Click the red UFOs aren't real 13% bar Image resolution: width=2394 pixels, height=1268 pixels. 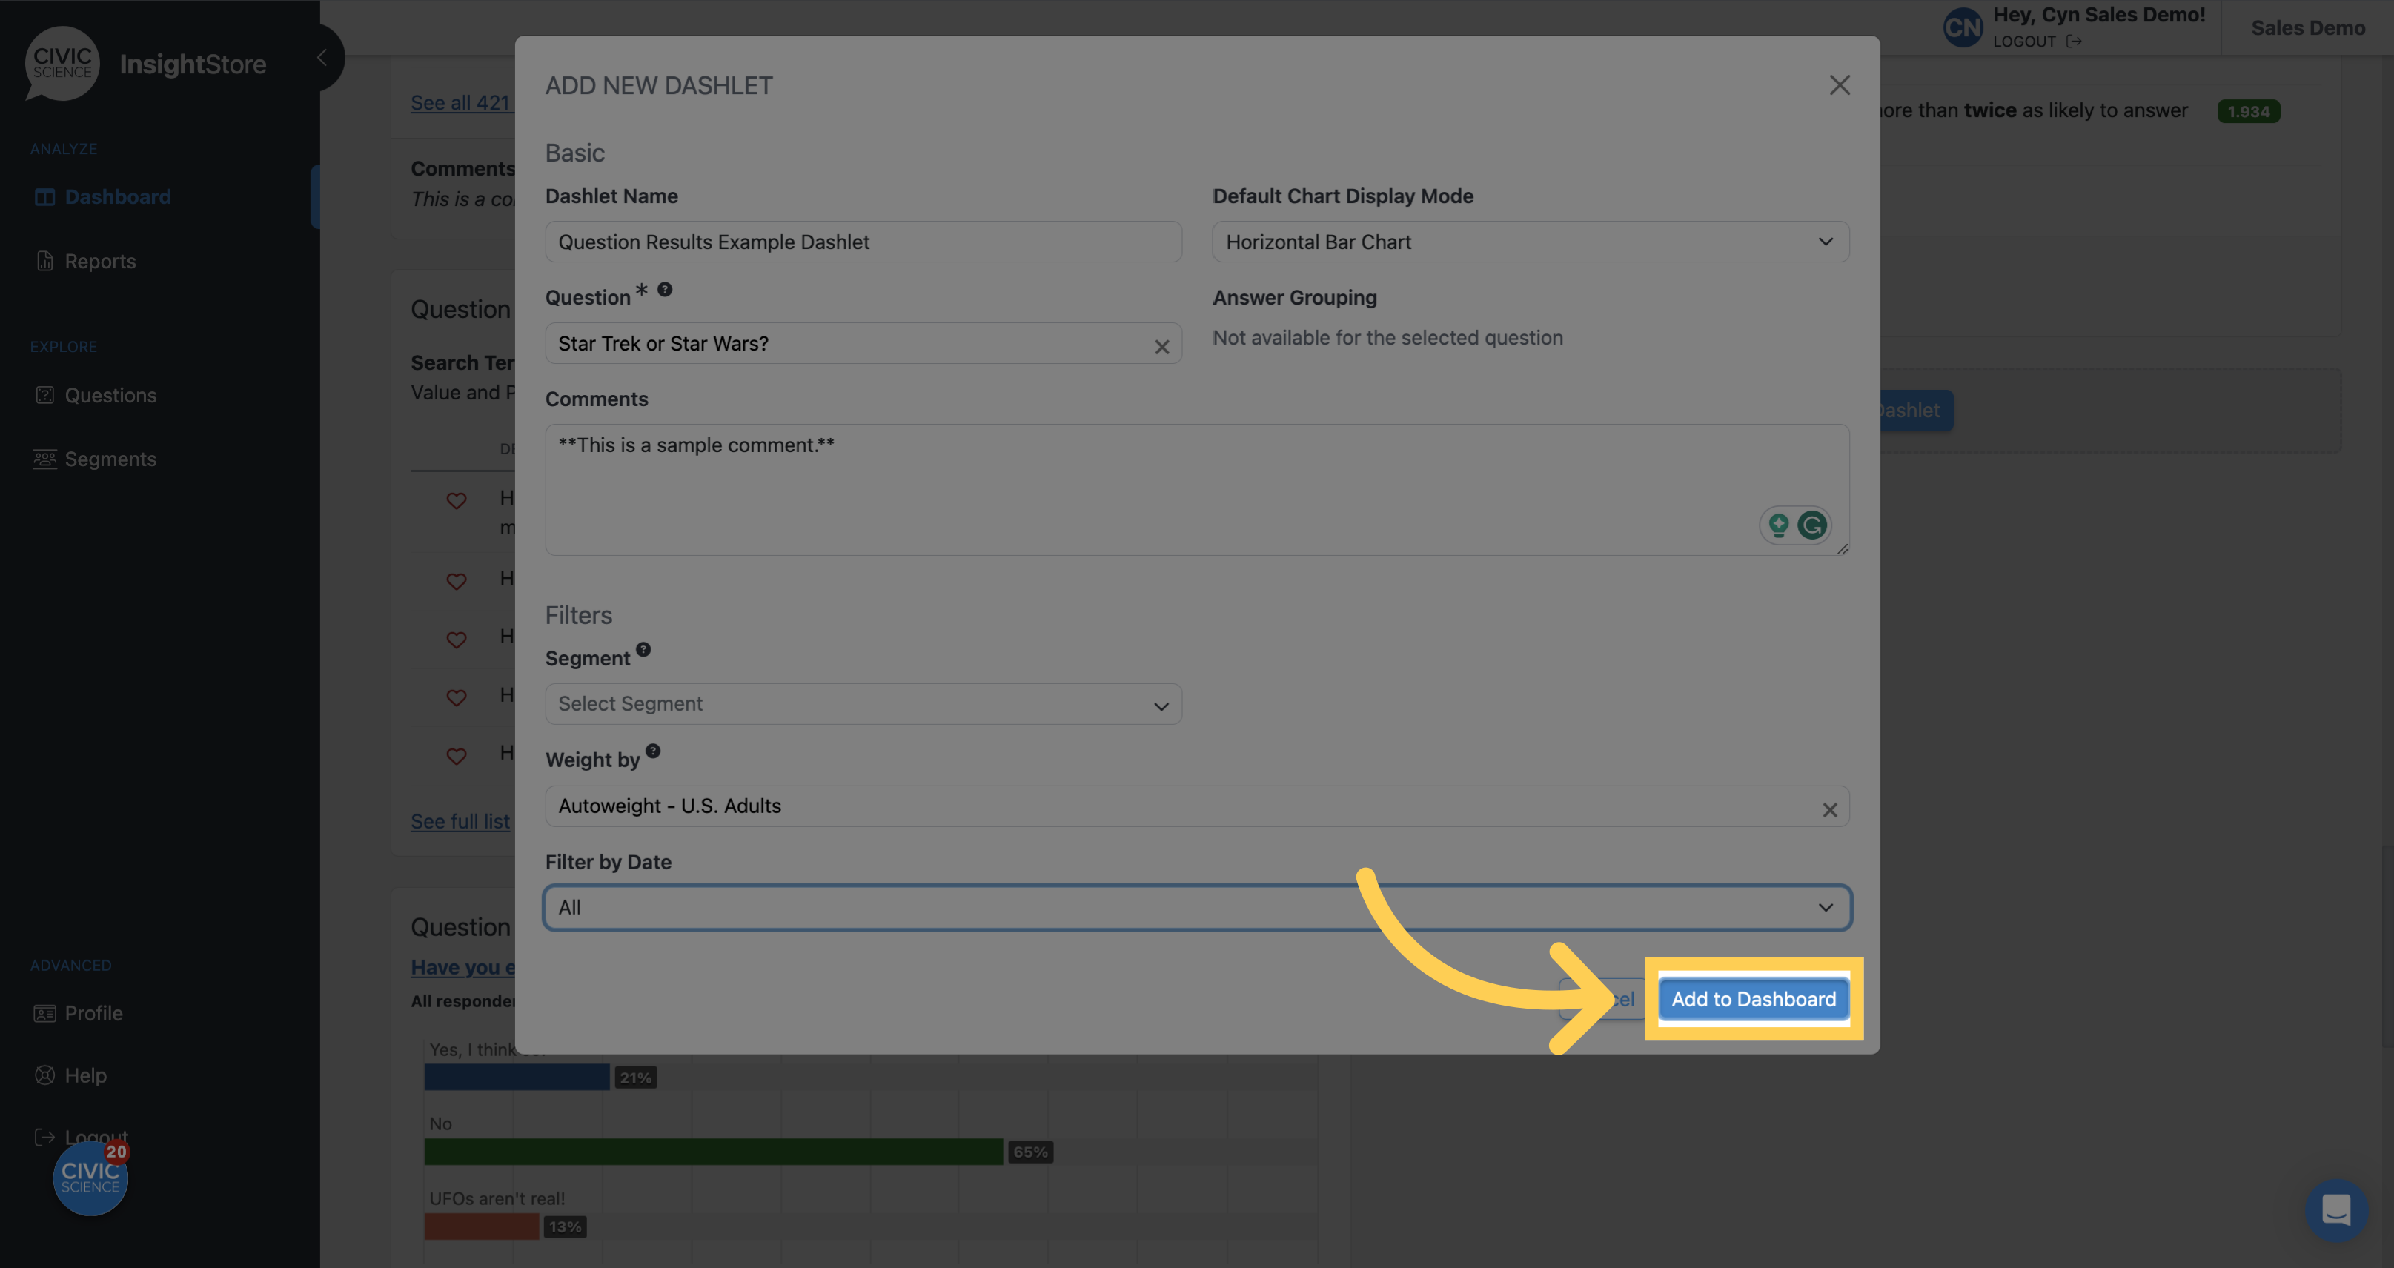coord(482,1226)
